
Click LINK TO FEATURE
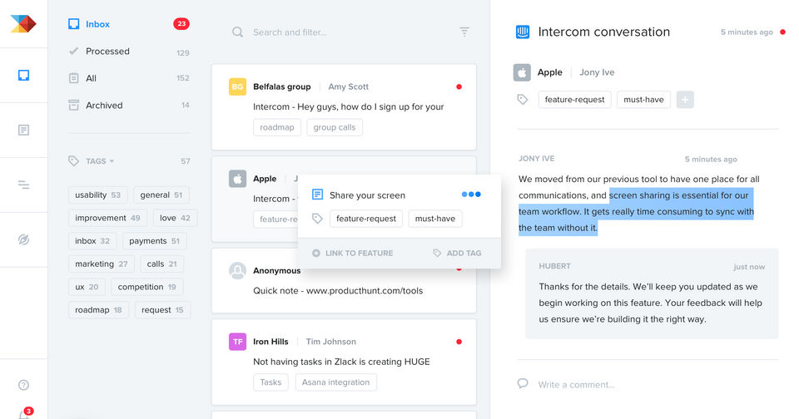(x=353, y=253)
